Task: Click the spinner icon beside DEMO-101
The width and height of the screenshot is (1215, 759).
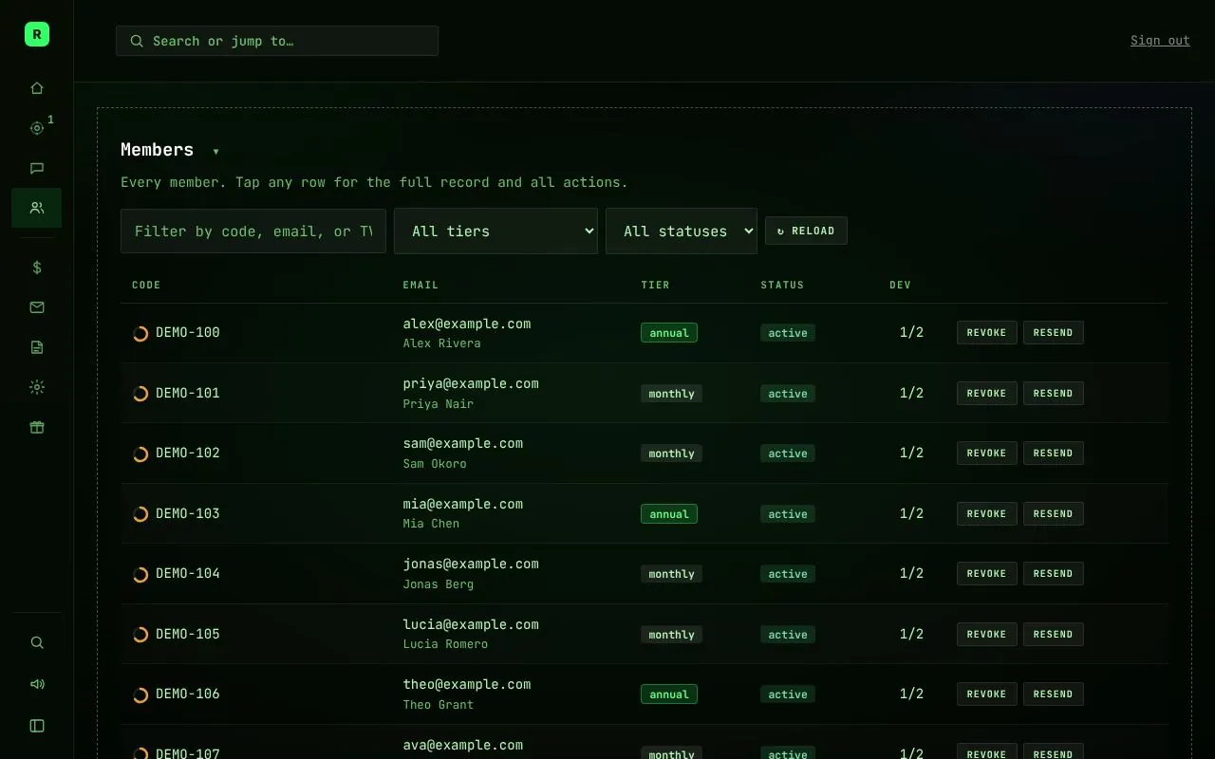Action: 140,394
